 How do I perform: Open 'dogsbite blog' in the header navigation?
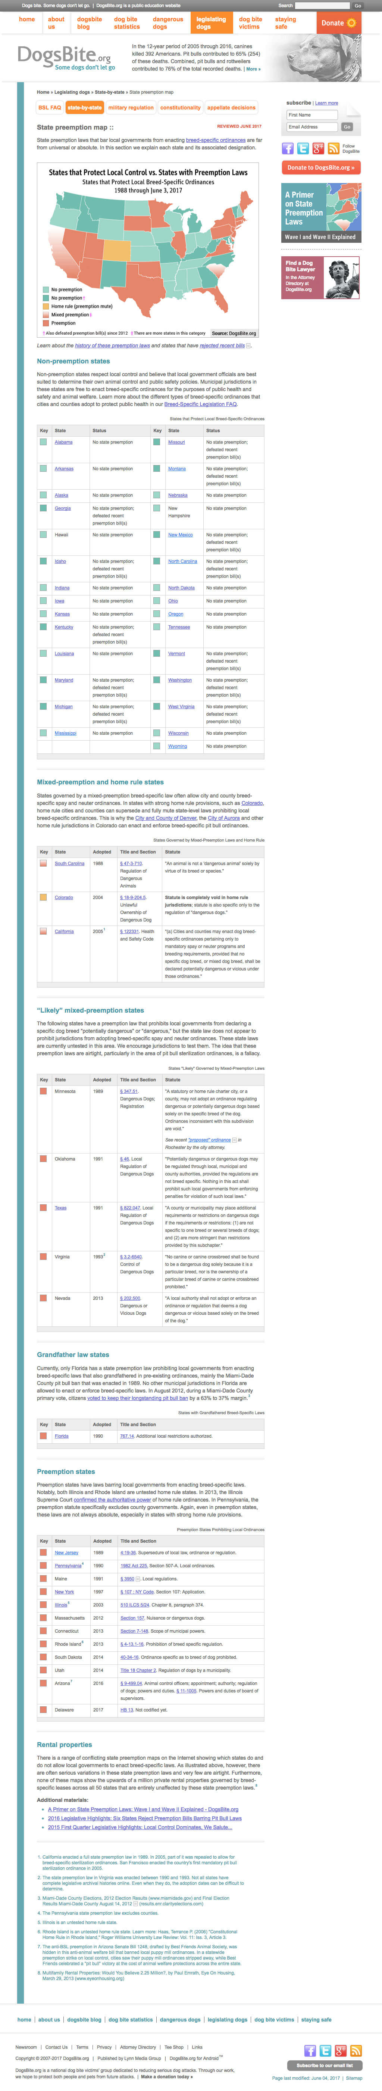pyautogui.click(x=90, y=23)
